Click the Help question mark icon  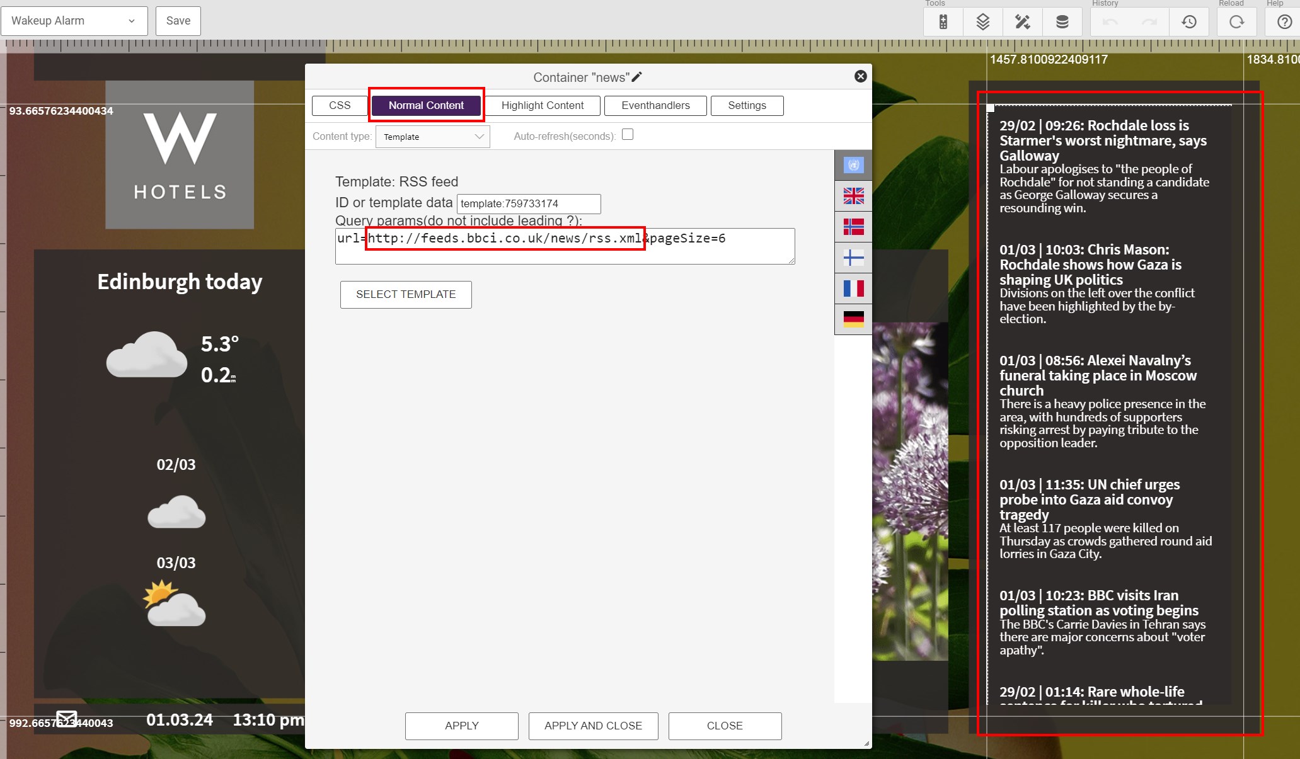tap(1285, 21)
